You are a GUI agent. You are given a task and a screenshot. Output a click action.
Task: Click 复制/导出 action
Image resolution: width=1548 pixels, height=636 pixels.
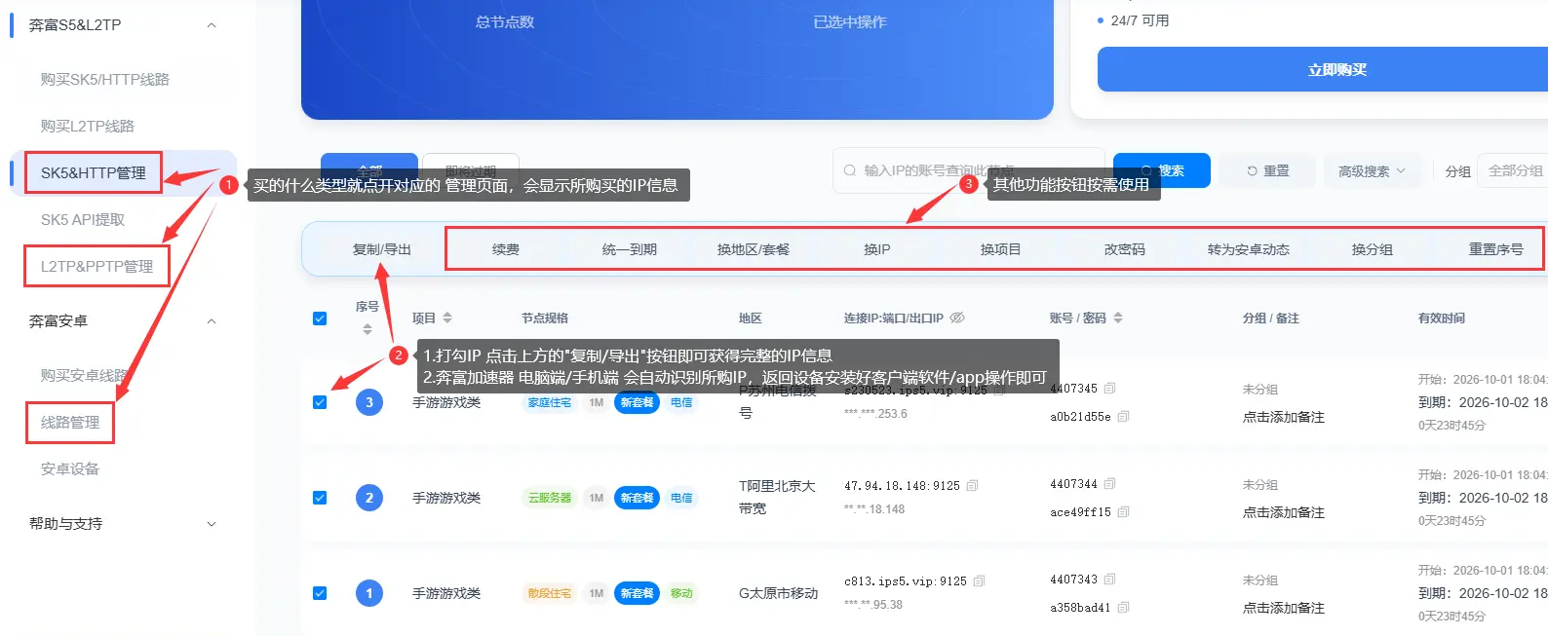[382, 249]
